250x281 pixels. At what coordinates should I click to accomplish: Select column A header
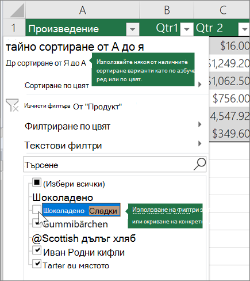[83, 10]
